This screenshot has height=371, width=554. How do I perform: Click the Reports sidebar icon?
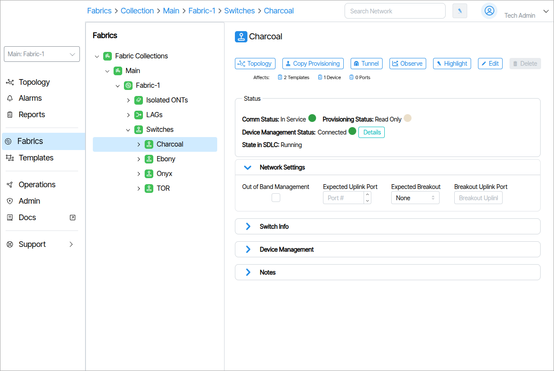point(10,115)
